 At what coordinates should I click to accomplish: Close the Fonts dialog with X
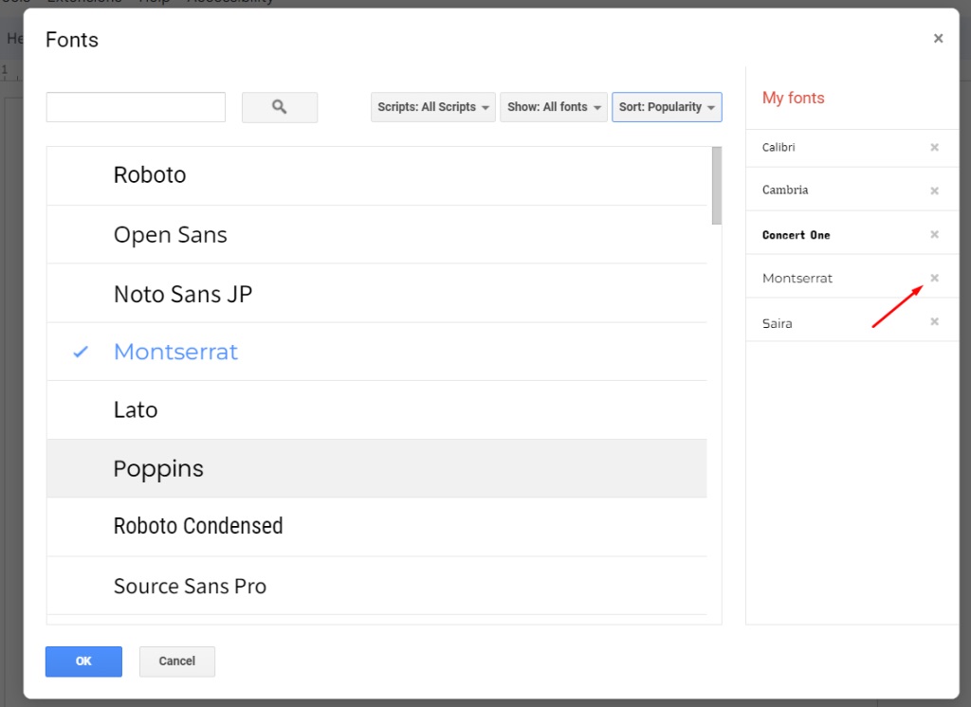pyautogui.click(x=938, y=39)
